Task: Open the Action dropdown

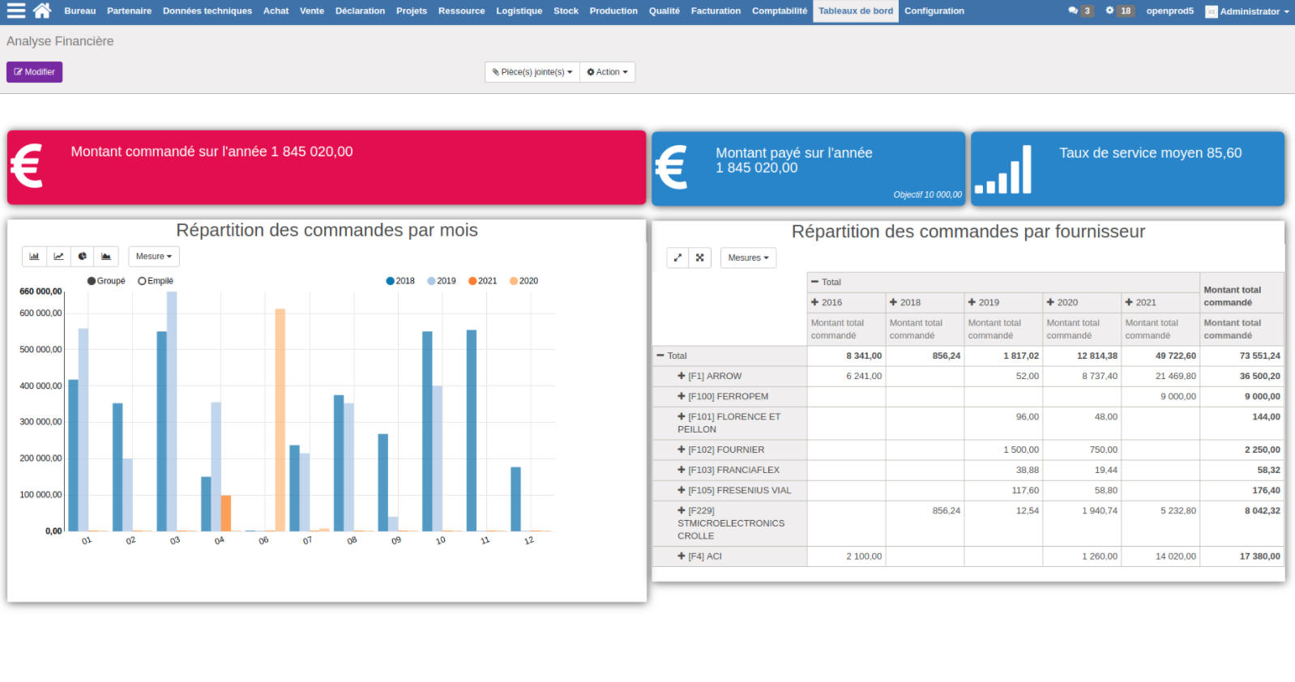Action: click(x=607, y=72)
